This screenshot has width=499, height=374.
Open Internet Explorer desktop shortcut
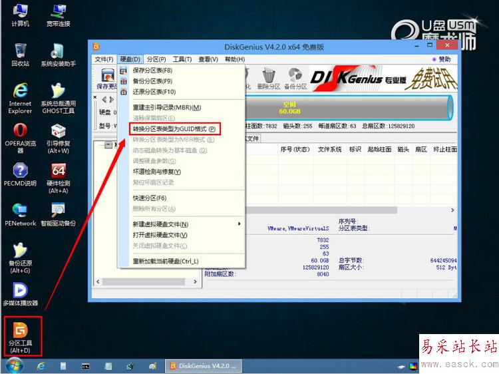(x=21, y=98)
